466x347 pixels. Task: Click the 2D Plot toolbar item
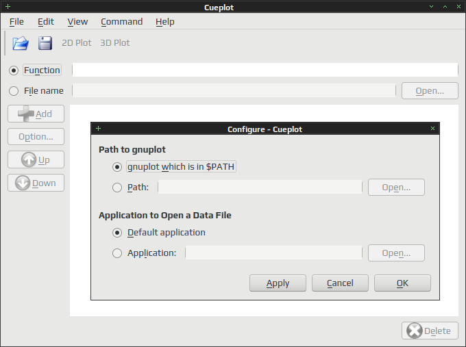(76, 43)
